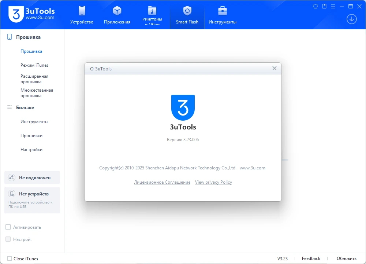Open the downloads manager arrow icon
366x264 pixels.
click(x=351, y=19)
